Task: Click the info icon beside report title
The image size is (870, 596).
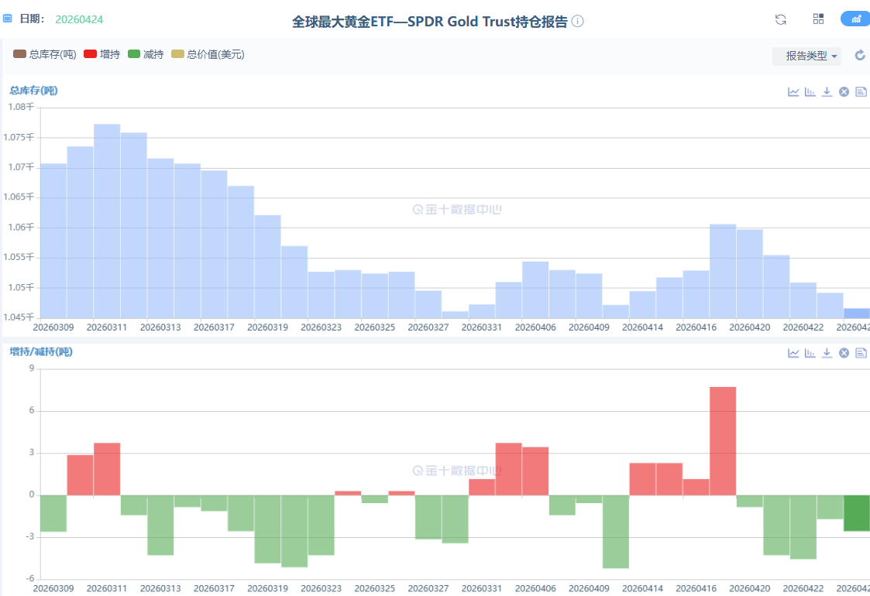Action: click(578, 22)
